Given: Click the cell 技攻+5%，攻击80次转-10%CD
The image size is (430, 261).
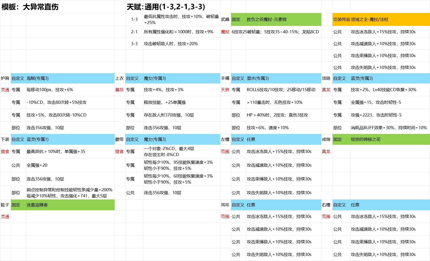Looking at the screenshot, I should tap(70, 115).
